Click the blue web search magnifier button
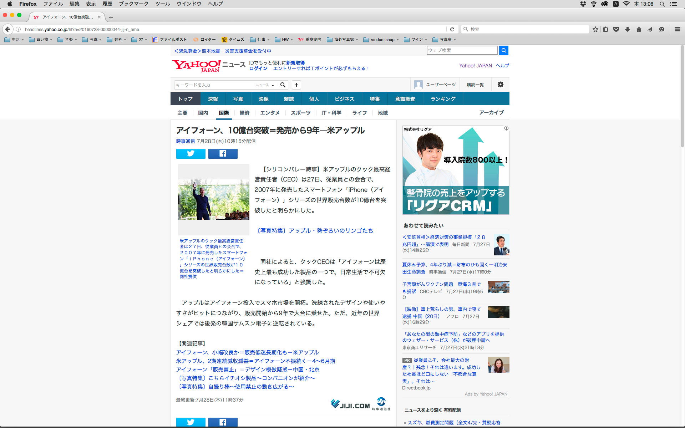Viewport: 685px width, 428px height. point(503,50)
